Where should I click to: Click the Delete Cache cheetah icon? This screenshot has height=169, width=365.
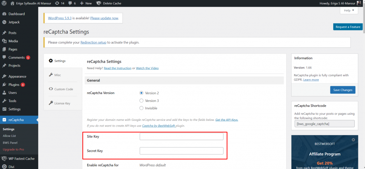[99, 3]
